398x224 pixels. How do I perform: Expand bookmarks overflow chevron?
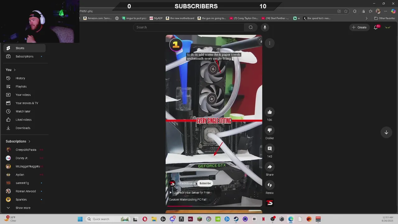coord(366,18)
